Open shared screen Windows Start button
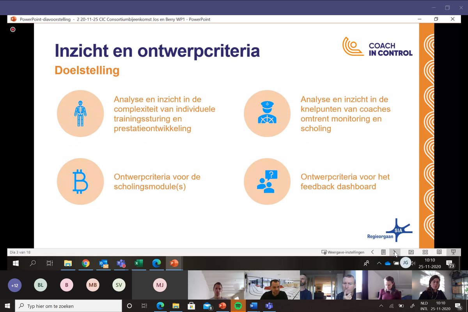This screenshot has width=468, height=312. 16,263
